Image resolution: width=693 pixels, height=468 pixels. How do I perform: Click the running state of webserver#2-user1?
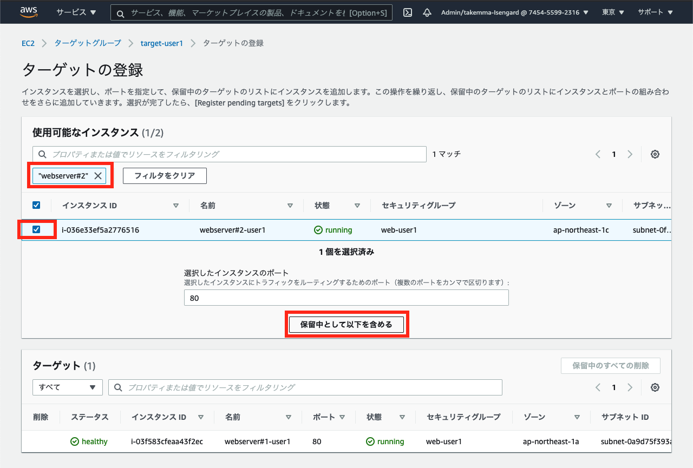click(333, 230)
